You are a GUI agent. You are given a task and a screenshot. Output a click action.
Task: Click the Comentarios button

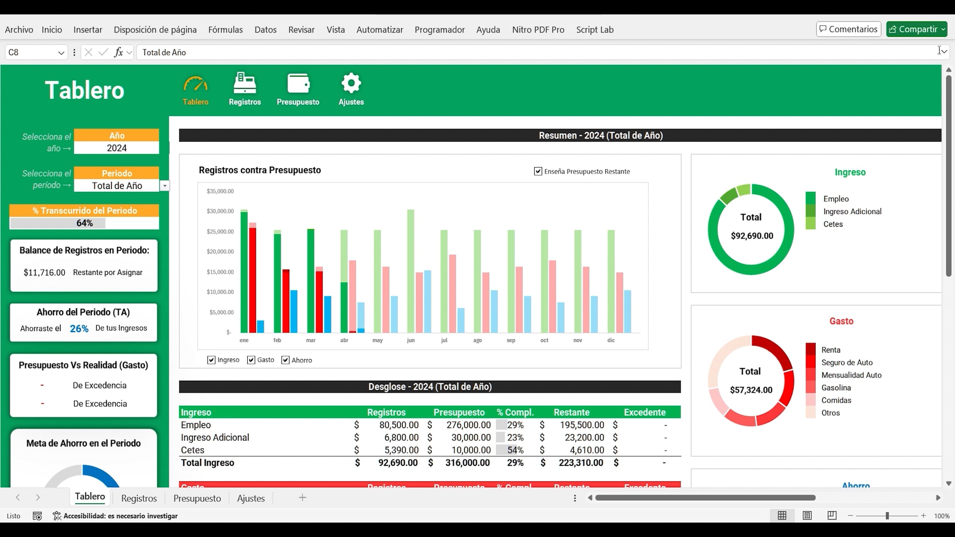click(x=848, y=29)
